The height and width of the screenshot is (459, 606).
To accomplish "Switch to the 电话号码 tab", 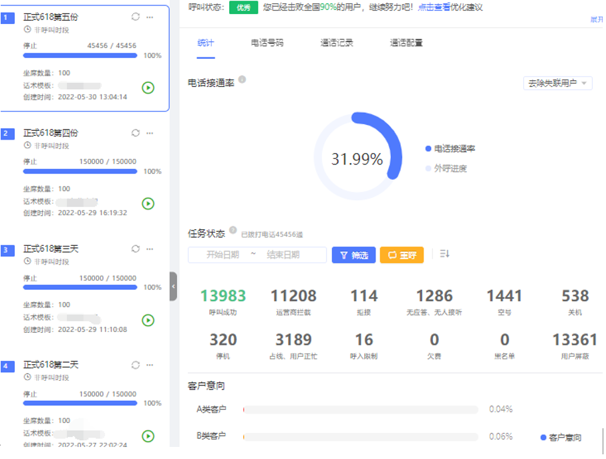I will 267,43.
